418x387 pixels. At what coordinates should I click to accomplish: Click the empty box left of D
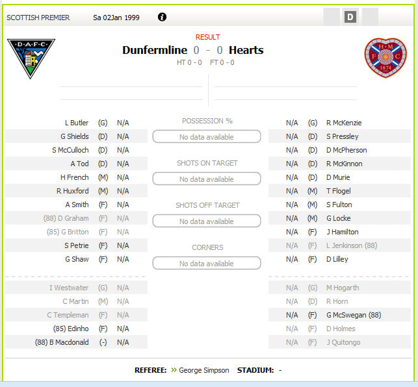point(332,17)
